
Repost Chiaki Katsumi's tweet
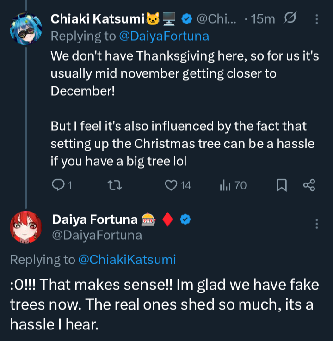[x=113, y=185]
